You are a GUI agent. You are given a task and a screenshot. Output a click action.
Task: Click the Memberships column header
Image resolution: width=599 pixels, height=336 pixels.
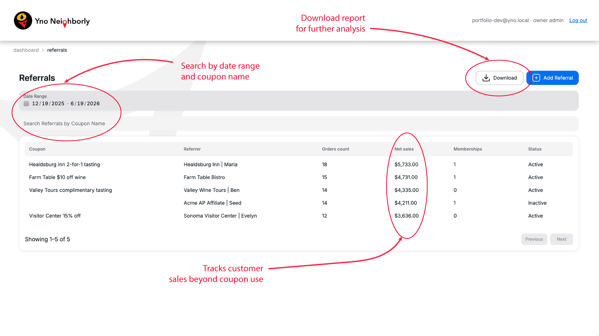click(468, 149)
